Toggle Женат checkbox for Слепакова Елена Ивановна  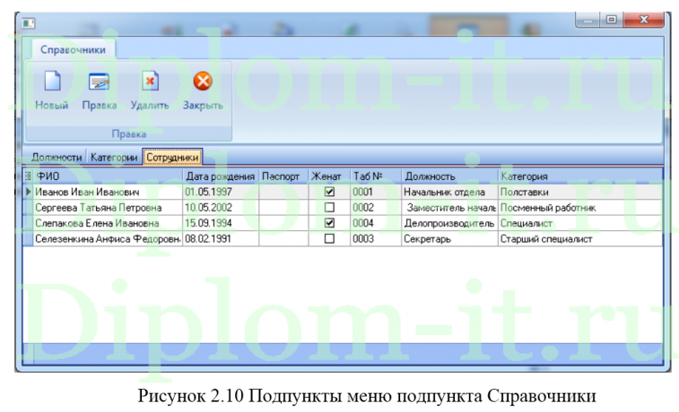pos(329,223)
